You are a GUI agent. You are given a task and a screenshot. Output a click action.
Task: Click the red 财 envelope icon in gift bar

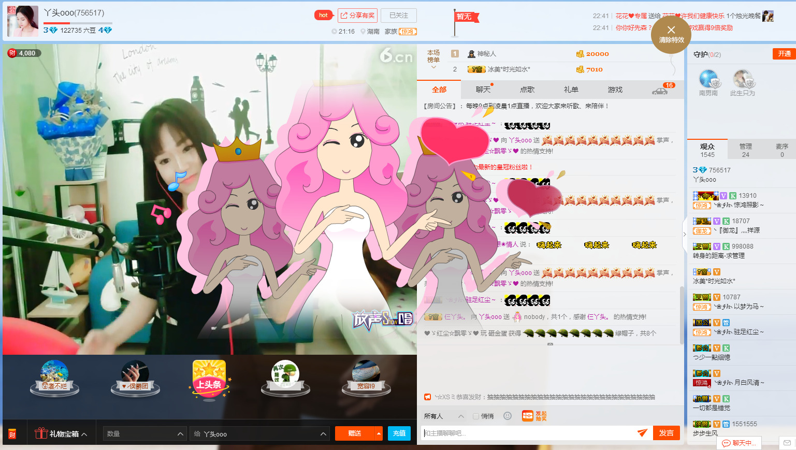[12, 434]
